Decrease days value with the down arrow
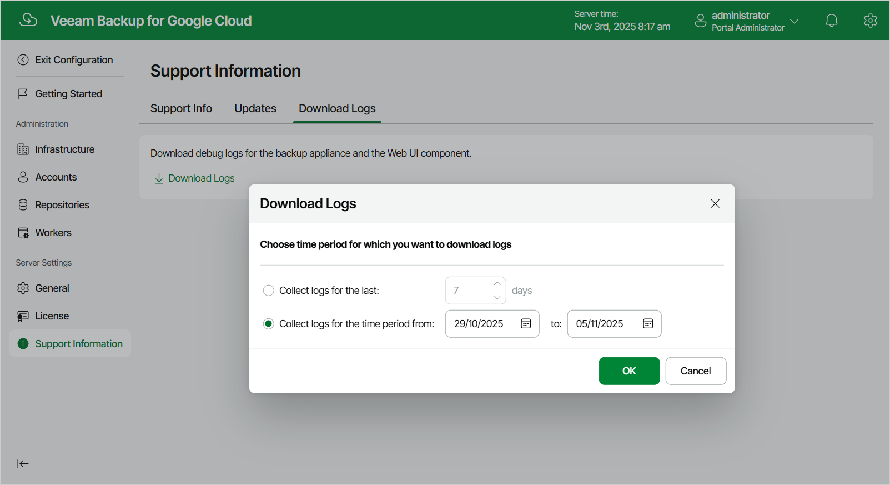890x485 pixels. tap(497, 297)
